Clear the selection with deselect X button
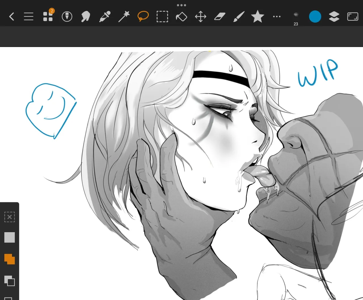This screenshot has width=363, height=300. click(9, 217)
